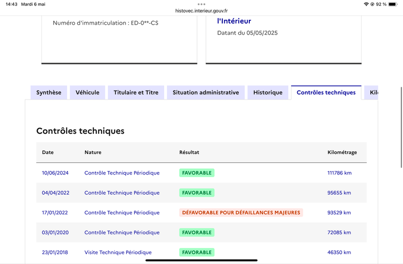Tap the histovec.interieur.gouv.fr address bar
Screen dimensions: 403x264
point(201,11)
